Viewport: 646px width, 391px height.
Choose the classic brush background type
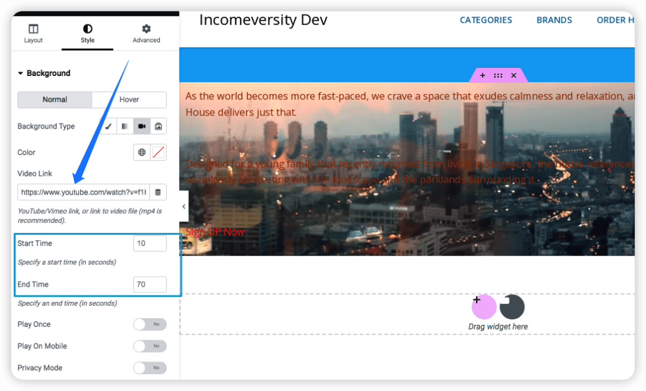click(x=109, y=126)
